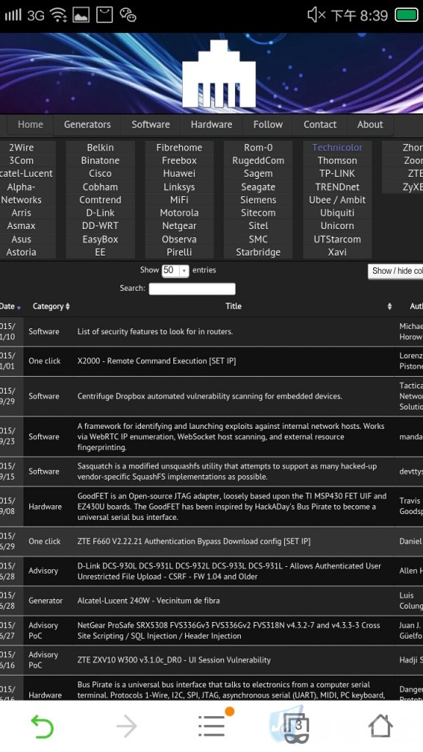
Task: Sort table by Category column
Action: coord(51,306)
